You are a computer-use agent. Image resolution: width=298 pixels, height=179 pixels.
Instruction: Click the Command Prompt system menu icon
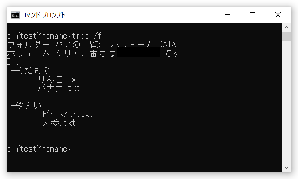point(15,15)
